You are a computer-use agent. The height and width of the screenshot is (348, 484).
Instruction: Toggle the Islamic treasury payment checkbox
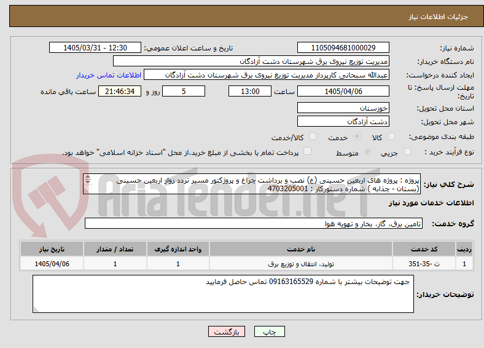[307, 151]
